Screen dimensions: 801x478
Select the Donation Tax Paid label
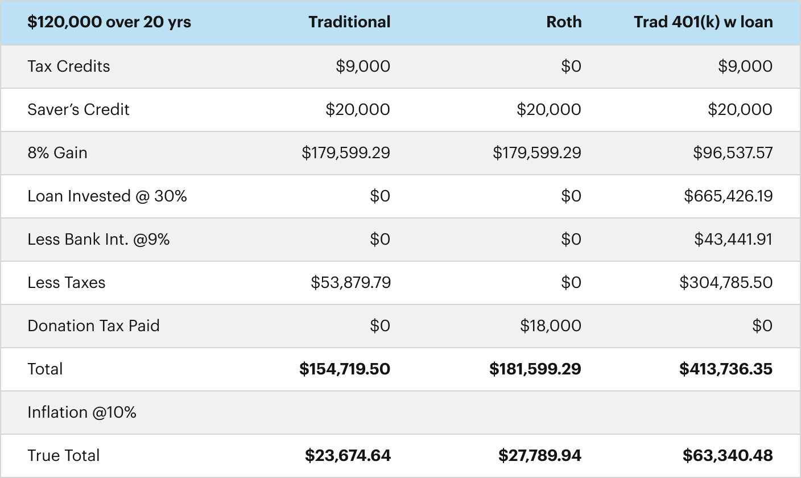click(x=93, y=325)
